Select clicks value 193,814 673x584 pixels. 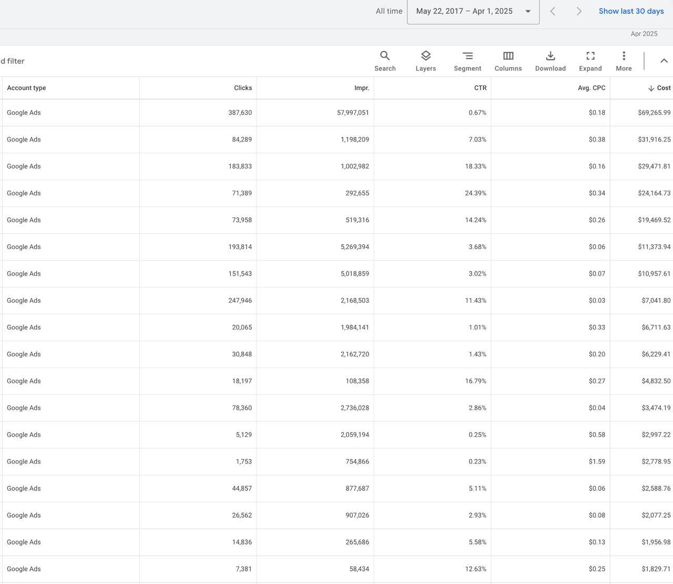240,247
